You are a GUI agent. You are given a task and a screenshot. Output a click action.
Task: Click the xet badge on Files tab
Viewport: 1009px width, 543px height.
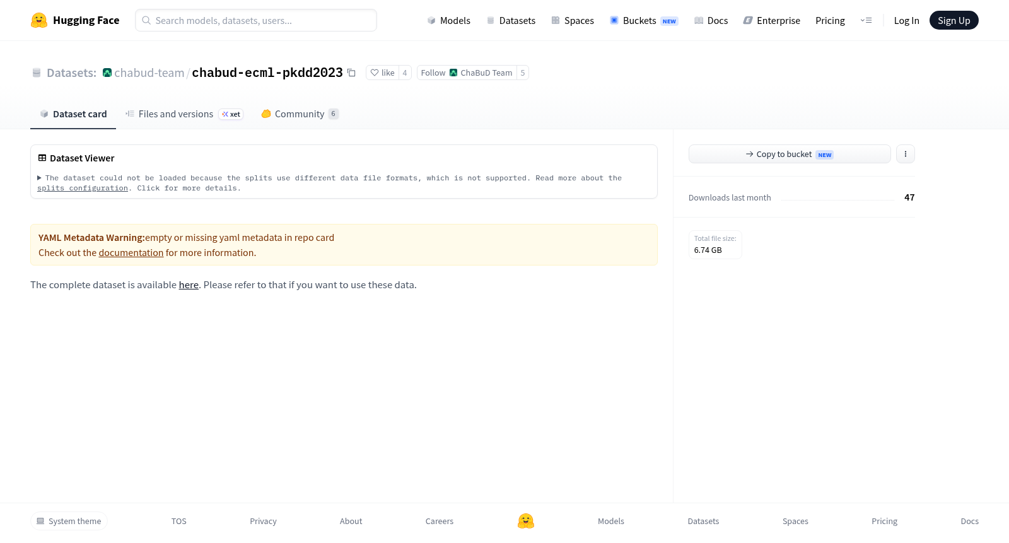coord(231,114)
